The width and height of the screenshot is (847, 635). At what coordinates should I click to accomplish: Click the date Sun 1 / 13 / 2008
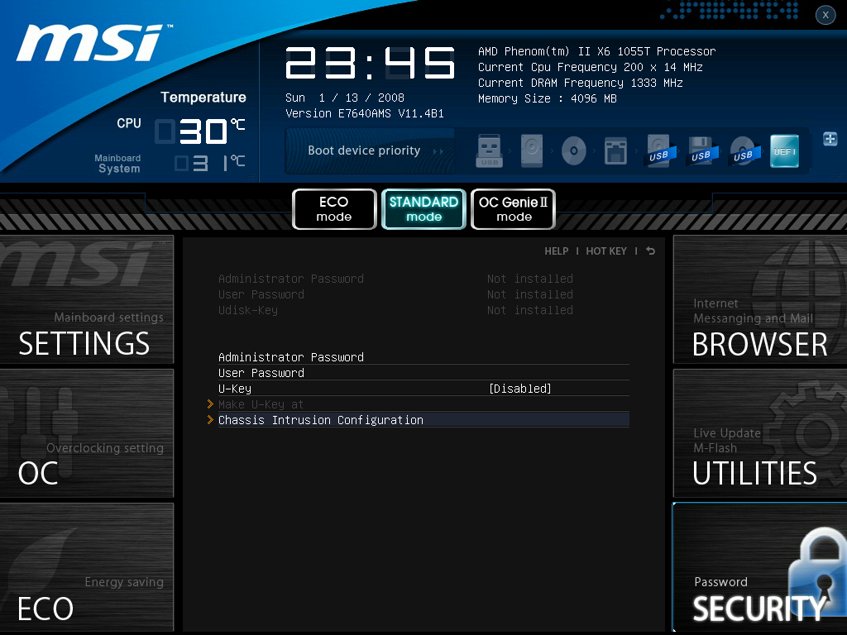[345, 98]
